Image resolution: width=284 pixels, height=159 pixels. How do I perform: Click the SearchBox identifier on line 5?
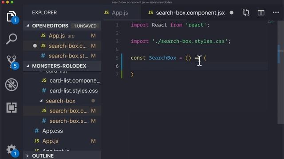[162, 58]
